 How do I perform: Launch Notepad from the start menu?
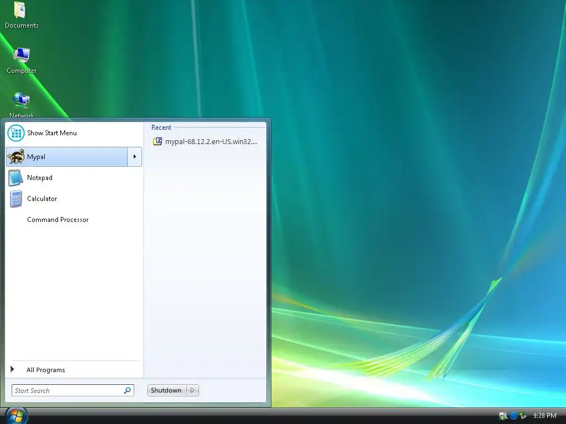click(x=74, y=178)
